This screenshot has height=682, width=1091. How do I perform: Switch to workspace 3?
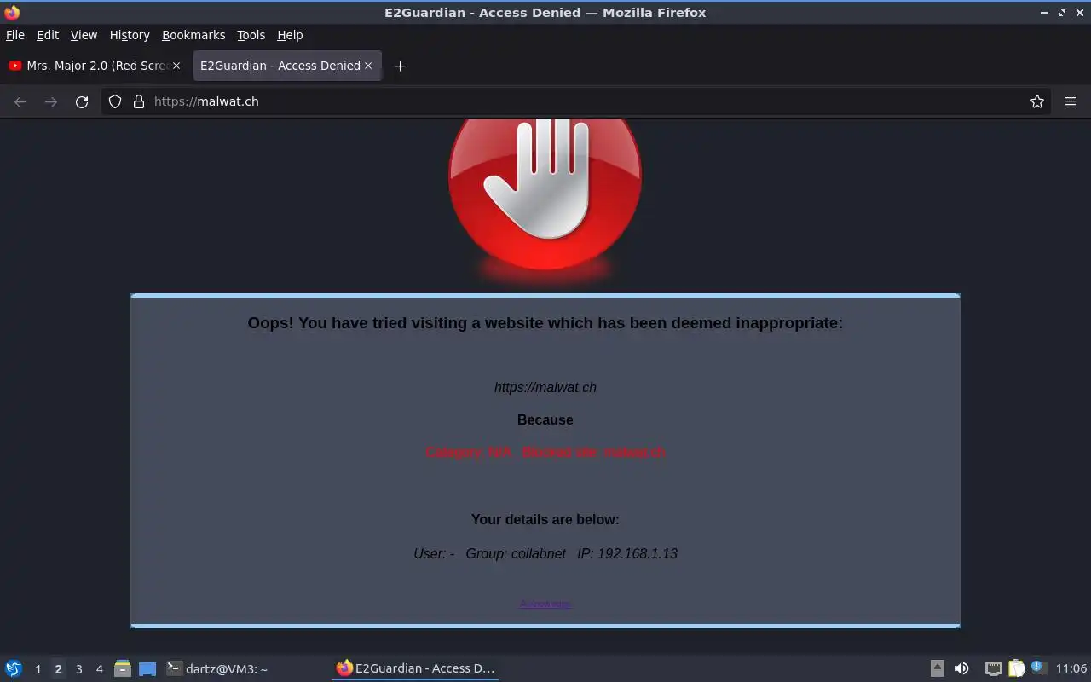click(78, 669)
